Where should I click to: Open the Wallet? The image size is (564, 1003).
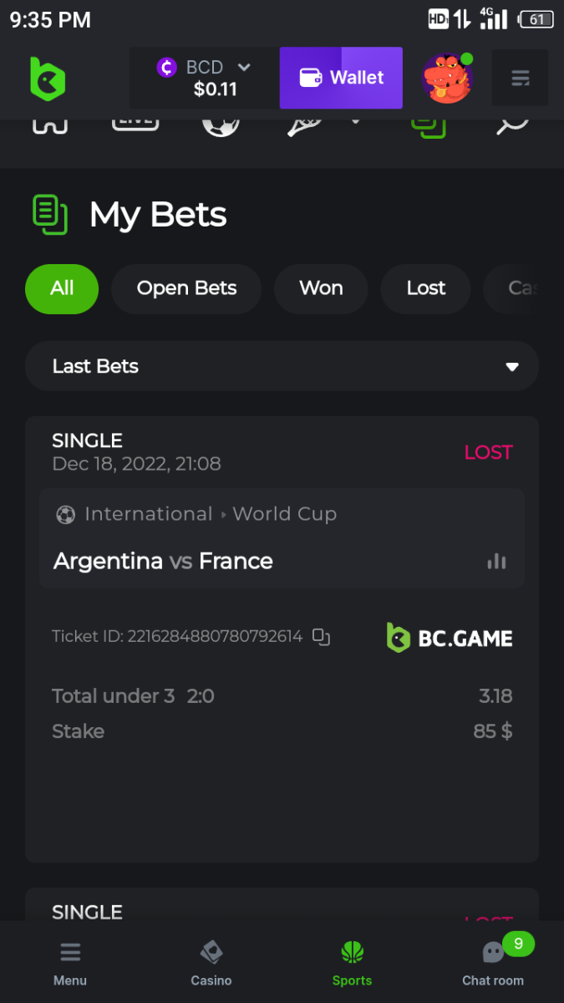(x=341, y=78)
